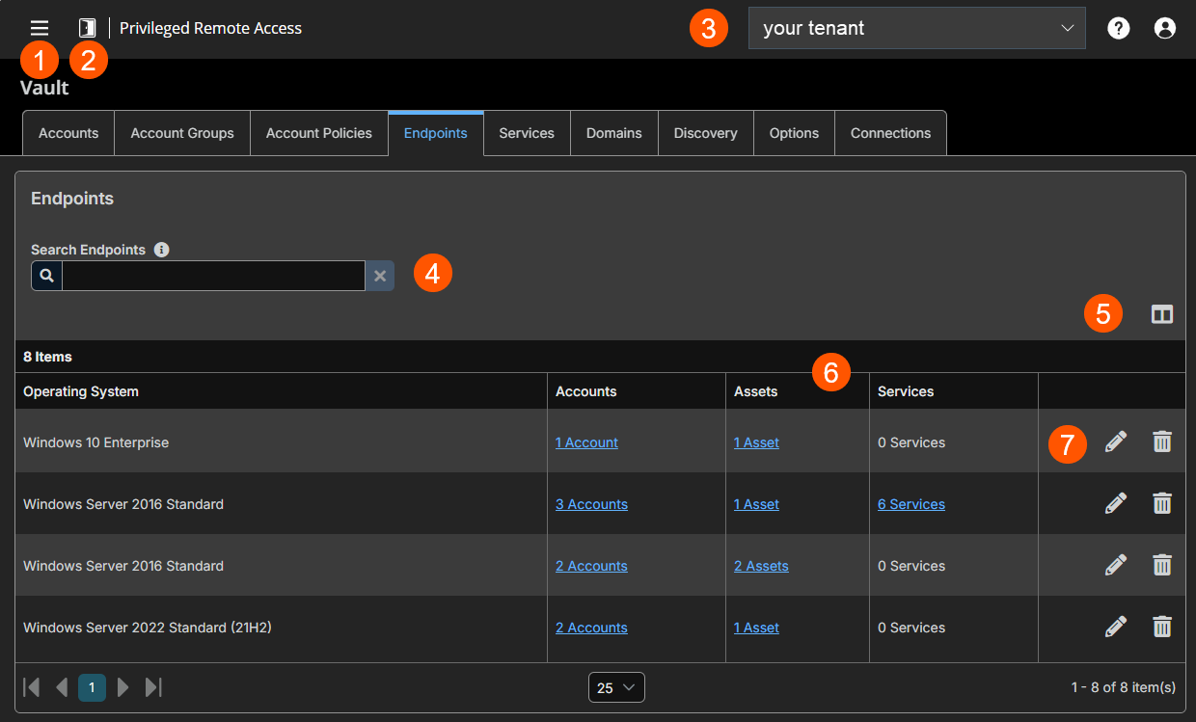Open the Discovery tab
The width and height of the screenshot is (1196, 722).
tap(705, 133)
